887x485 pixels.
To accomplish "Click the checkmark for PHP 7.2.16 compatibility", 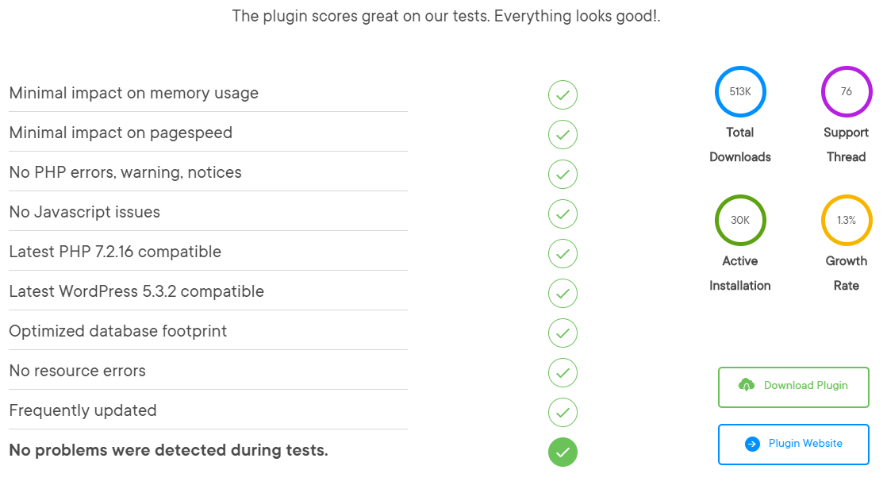I will click(x=563, y=253).
